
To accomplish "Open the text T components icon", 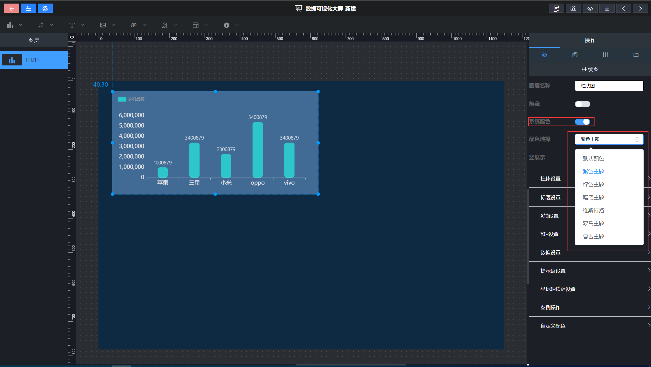I will (x=72, y=25).
